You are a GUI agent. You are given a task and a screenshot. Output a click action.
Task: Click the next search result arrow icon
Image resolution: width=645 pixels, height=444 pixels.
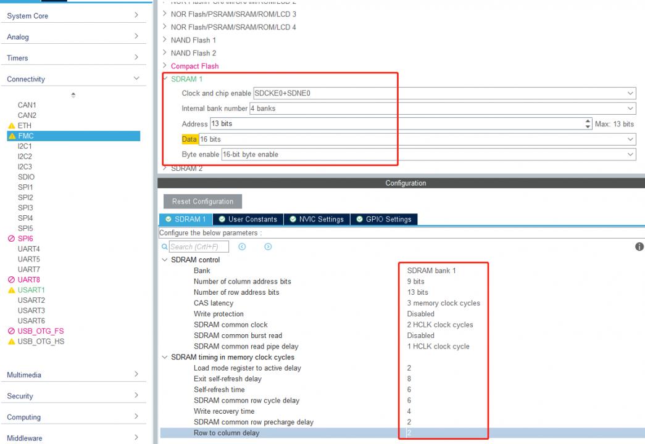click(268, 247)
